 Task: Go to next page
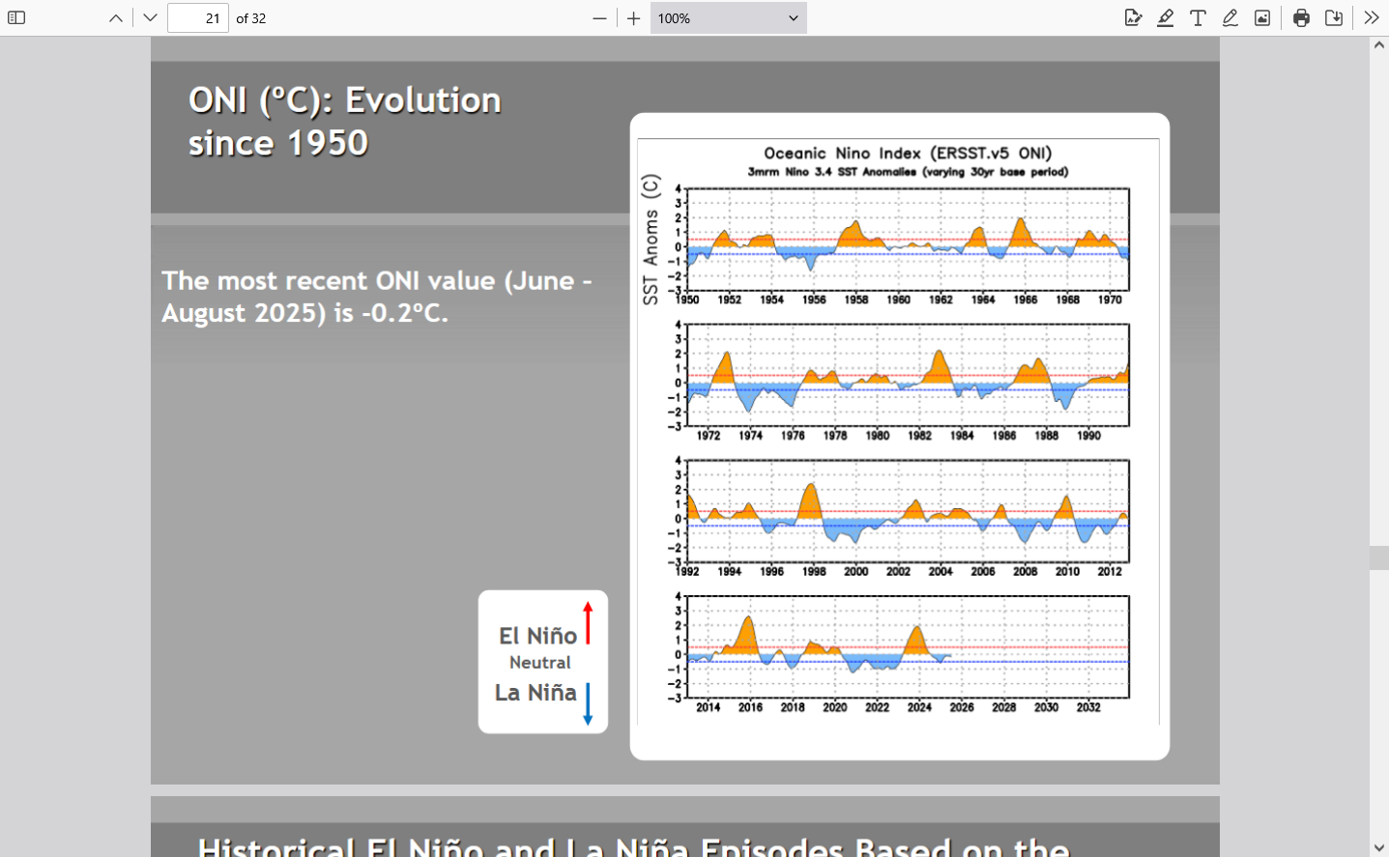[150, 18]
